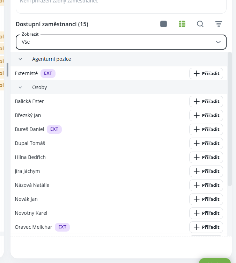
Task: Assign Dupal Tomáš with Přiřadit button
Action: coord(206,143)
